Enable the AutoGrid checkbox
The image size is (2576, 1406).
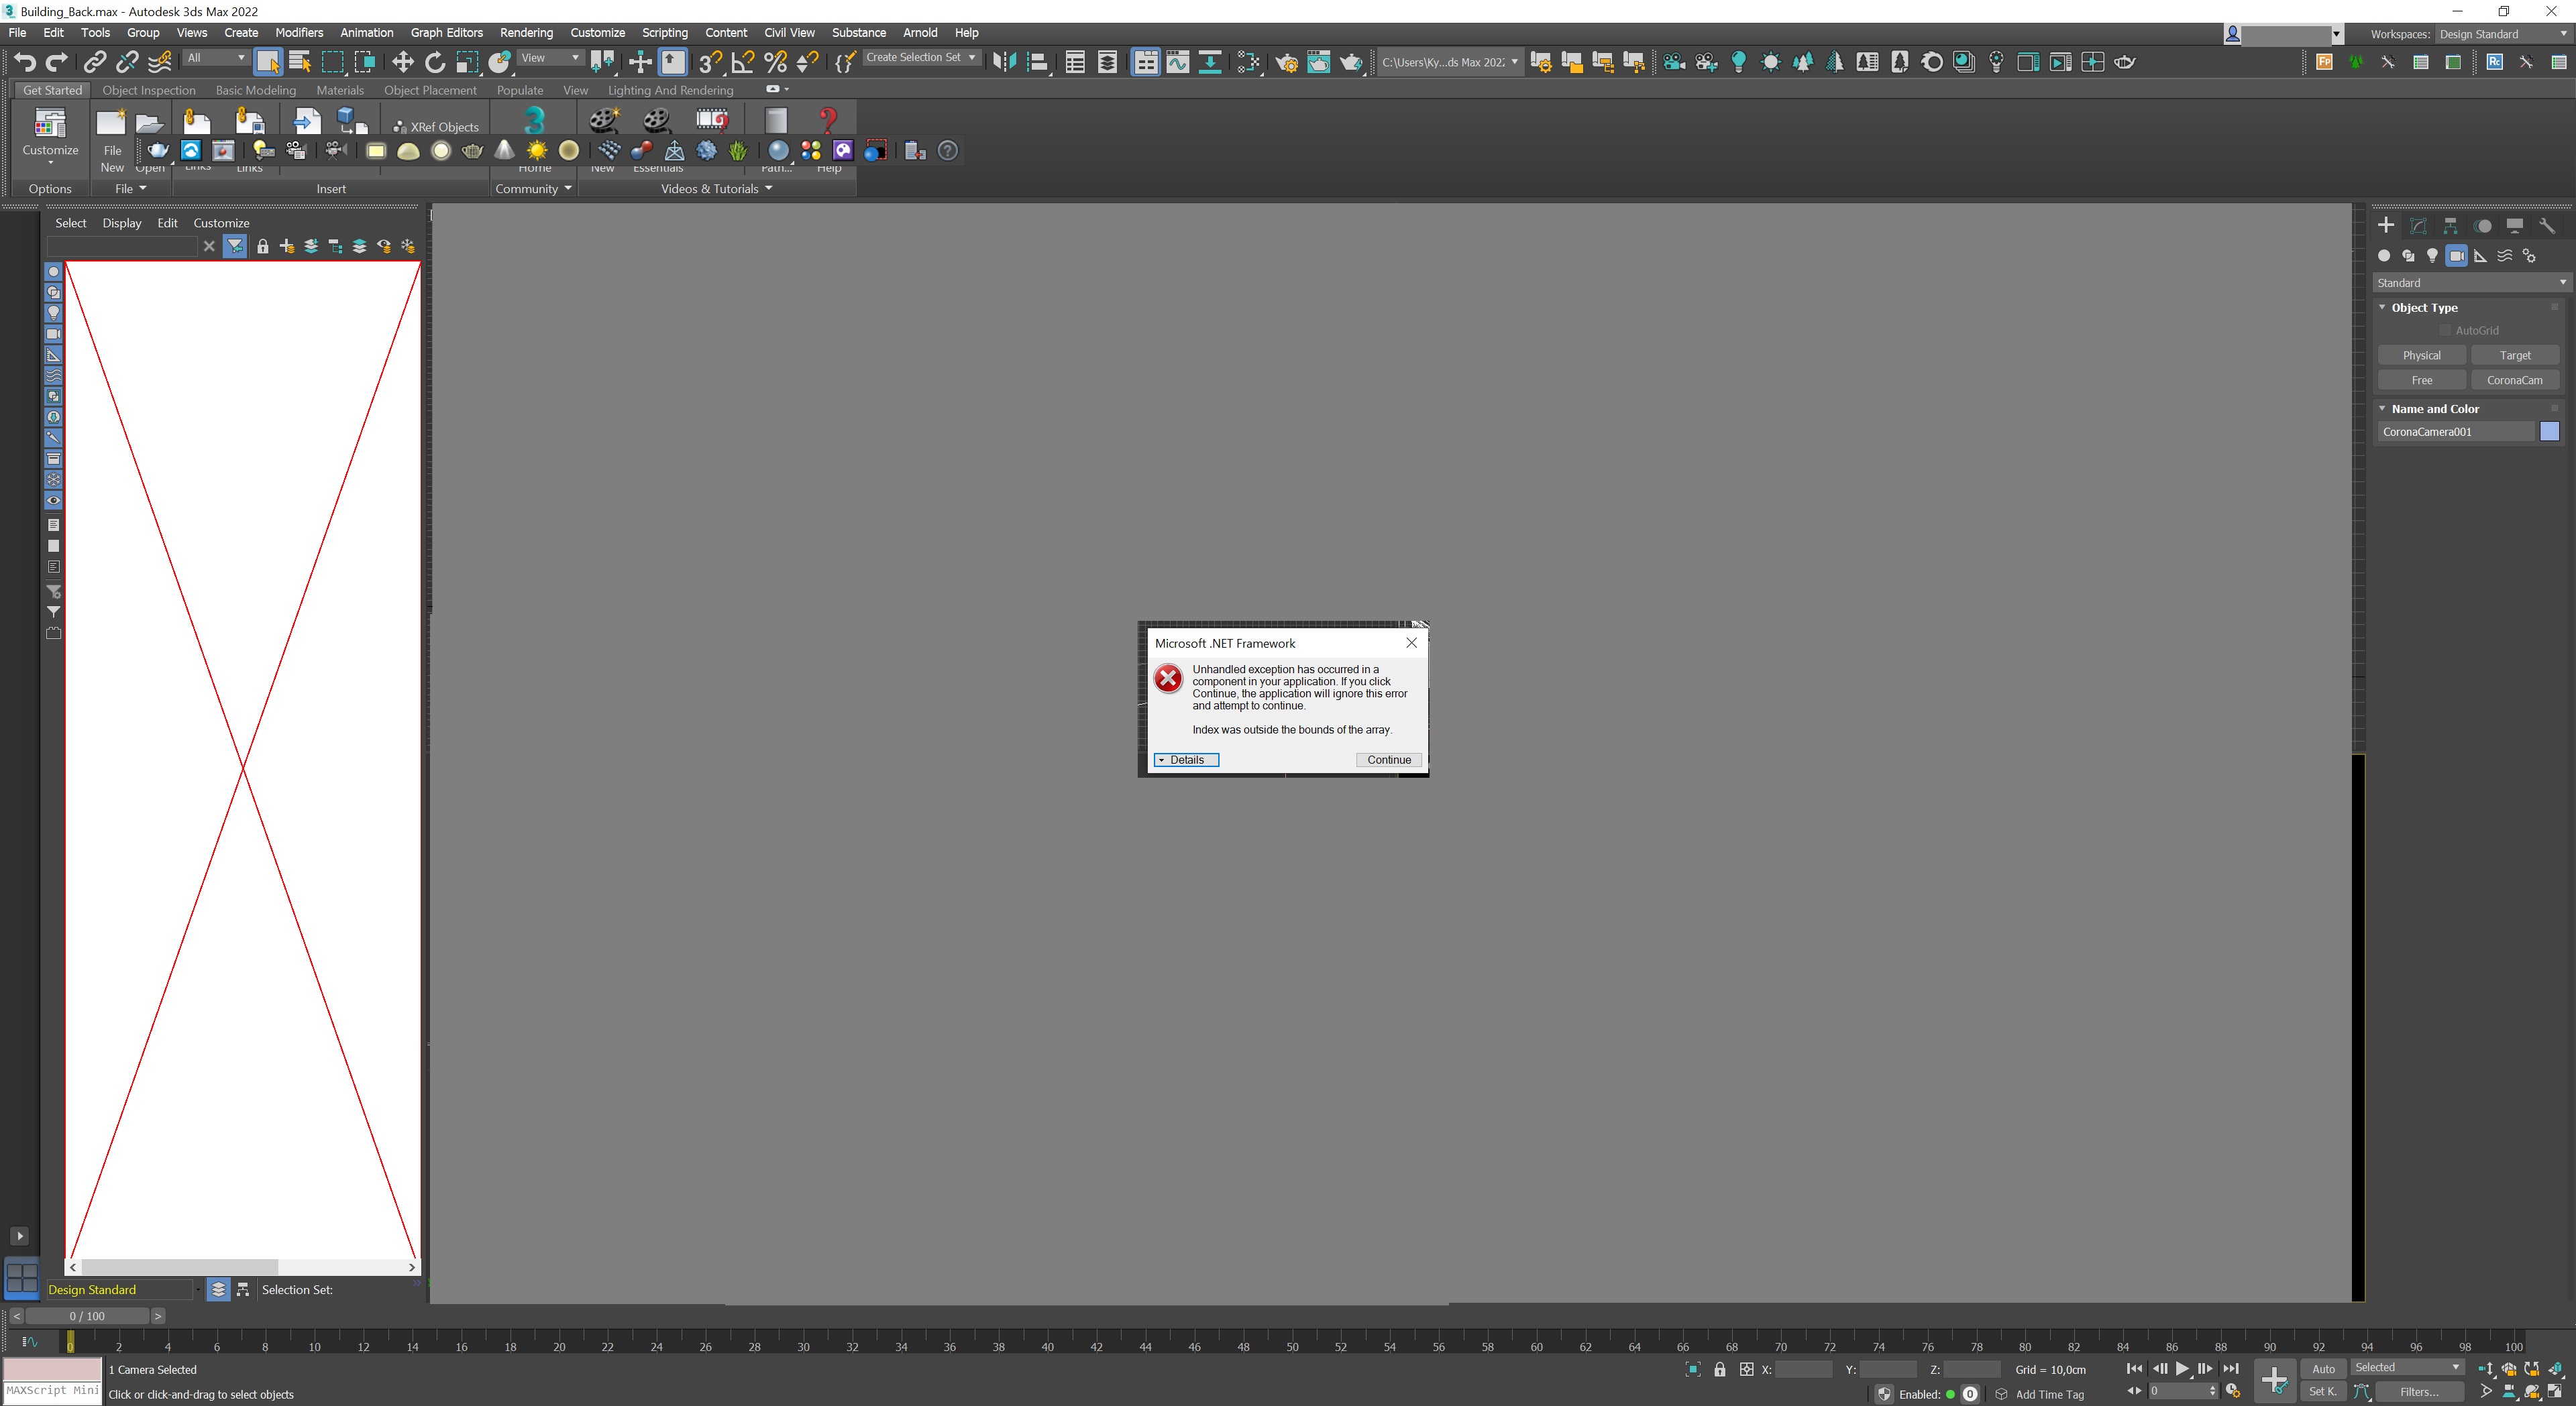[2445, 331]
